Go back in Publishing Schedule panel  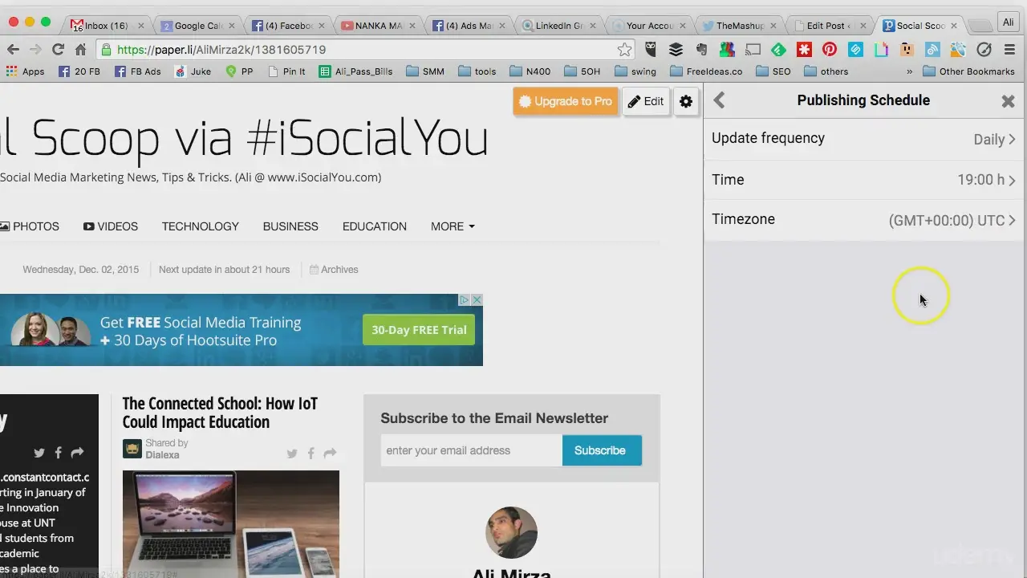[x=719, y=100]
